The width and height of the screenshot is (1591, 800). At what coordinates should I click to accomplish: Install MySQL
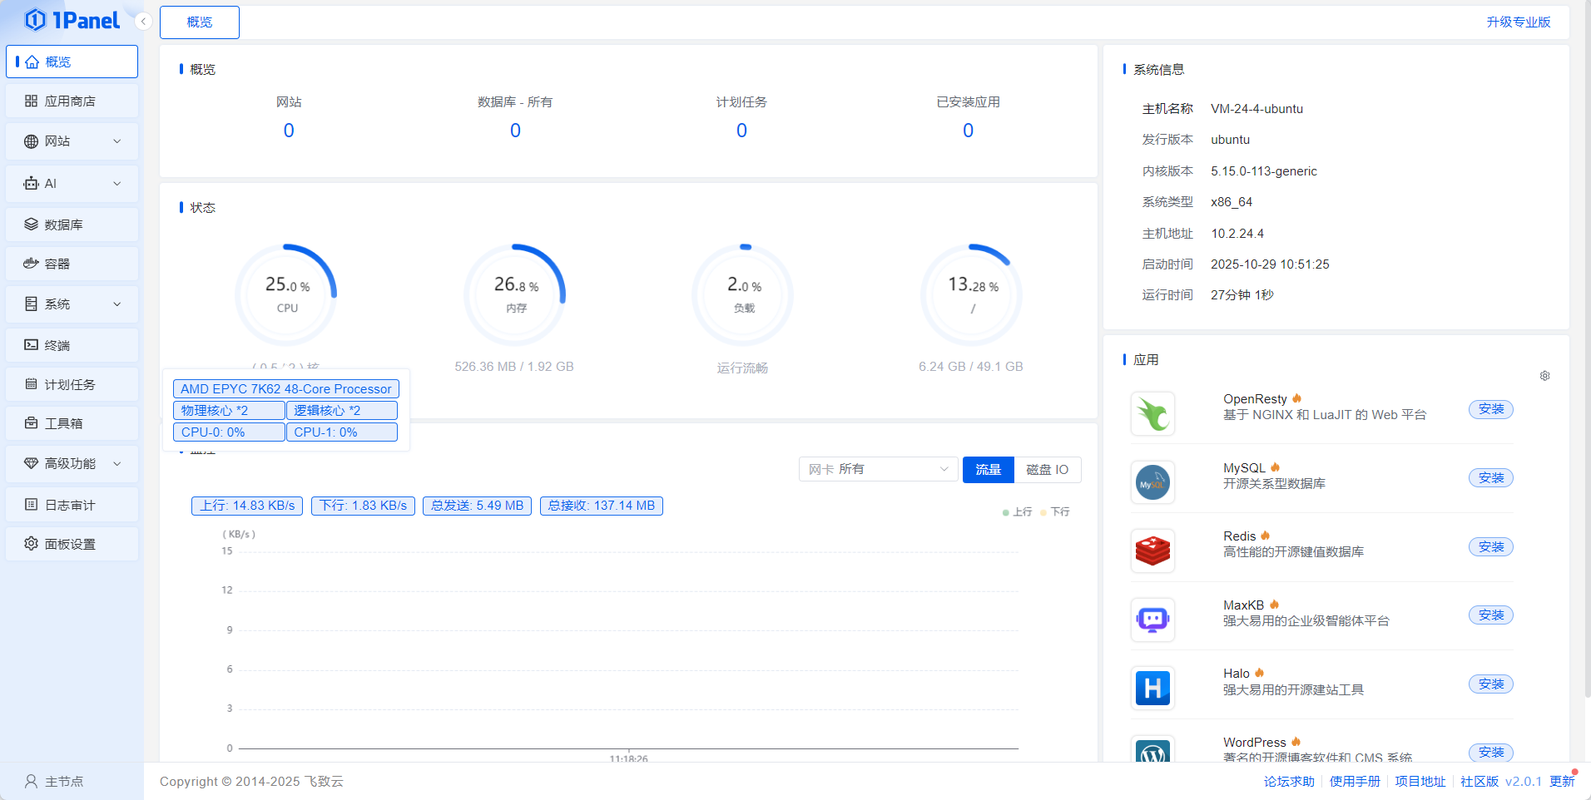1491,478
